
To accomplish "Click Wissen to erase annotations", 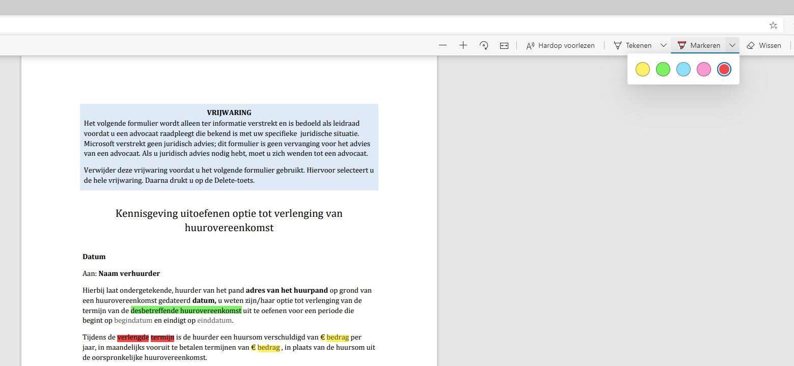I will pyautogui.click(x=764, y=45).
